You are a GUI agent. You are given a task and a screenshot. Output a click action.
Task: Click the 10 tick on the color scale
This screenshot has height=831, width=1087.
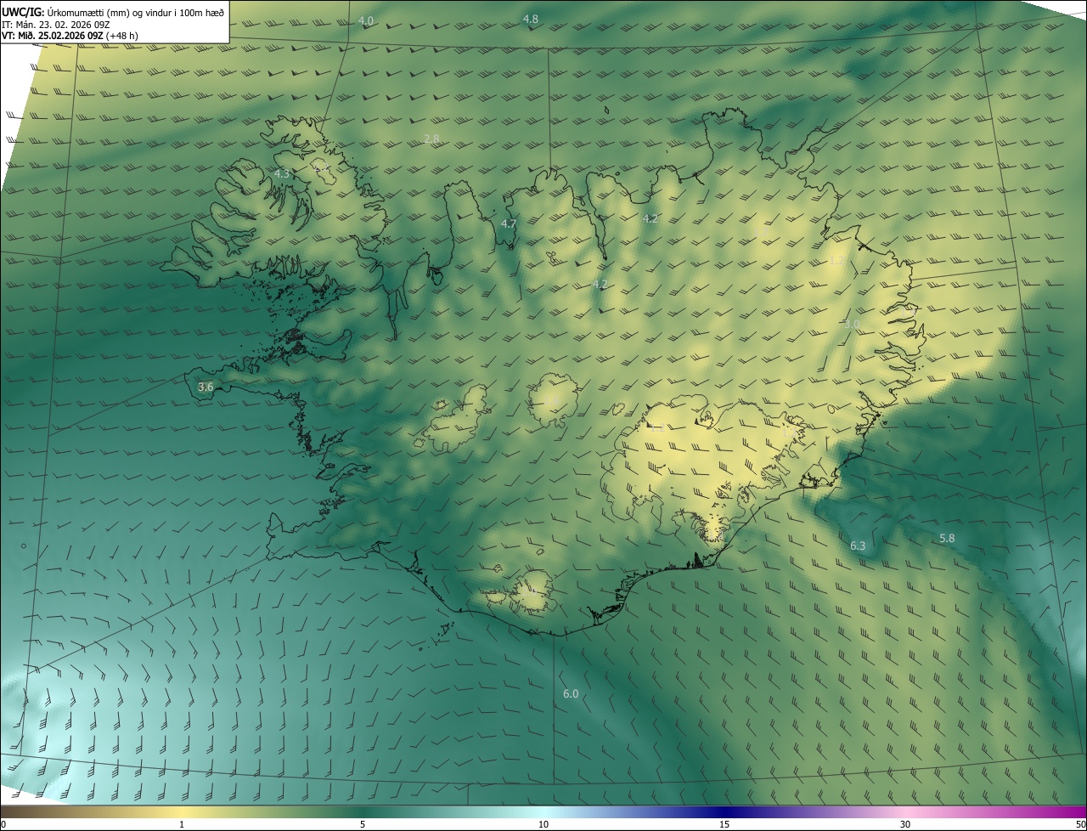[x=543, y=824]
